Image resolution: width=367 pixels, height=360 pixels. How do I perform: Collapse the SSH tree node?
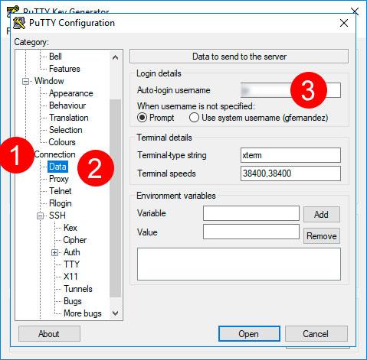coord(40,216)
